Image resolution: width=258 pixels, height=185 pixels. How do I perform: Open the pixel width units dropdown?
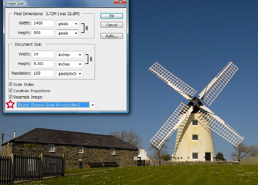pos(67,24)
